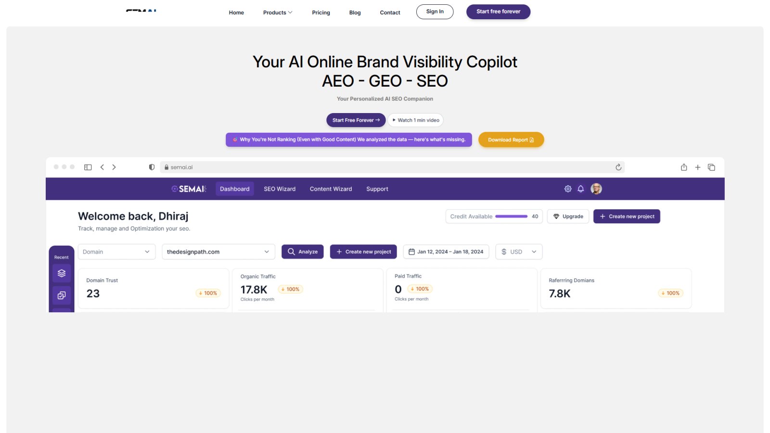Switch to the SEO Wizard tab
This screenshot has height=433, width=770.
point(280,189)
